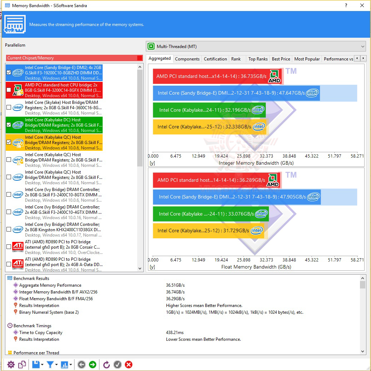
Task: Select the yellow Kabylake 31.729GB/s float bar
Action: (x=208, y=230)
